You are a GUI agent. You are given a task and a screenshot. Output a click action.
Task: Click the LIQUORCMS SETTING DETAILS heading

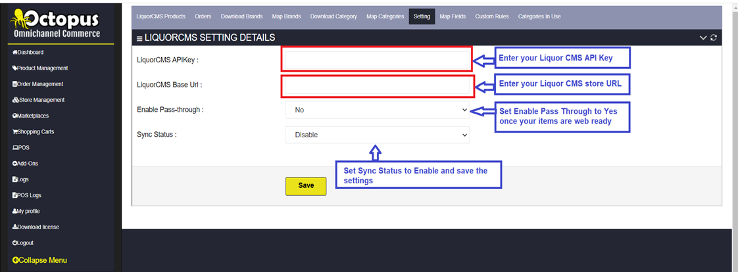click(x=210, y=37)
